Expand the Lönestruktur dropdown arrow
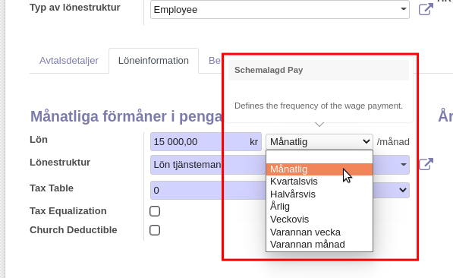 (404, 164)
